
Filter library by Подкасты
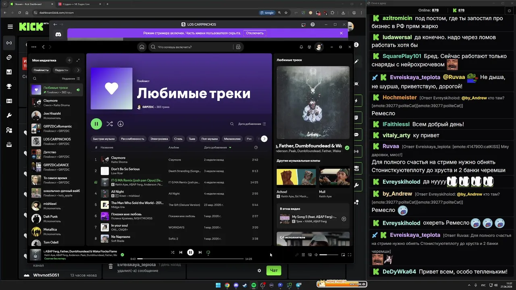pos(61,70)
